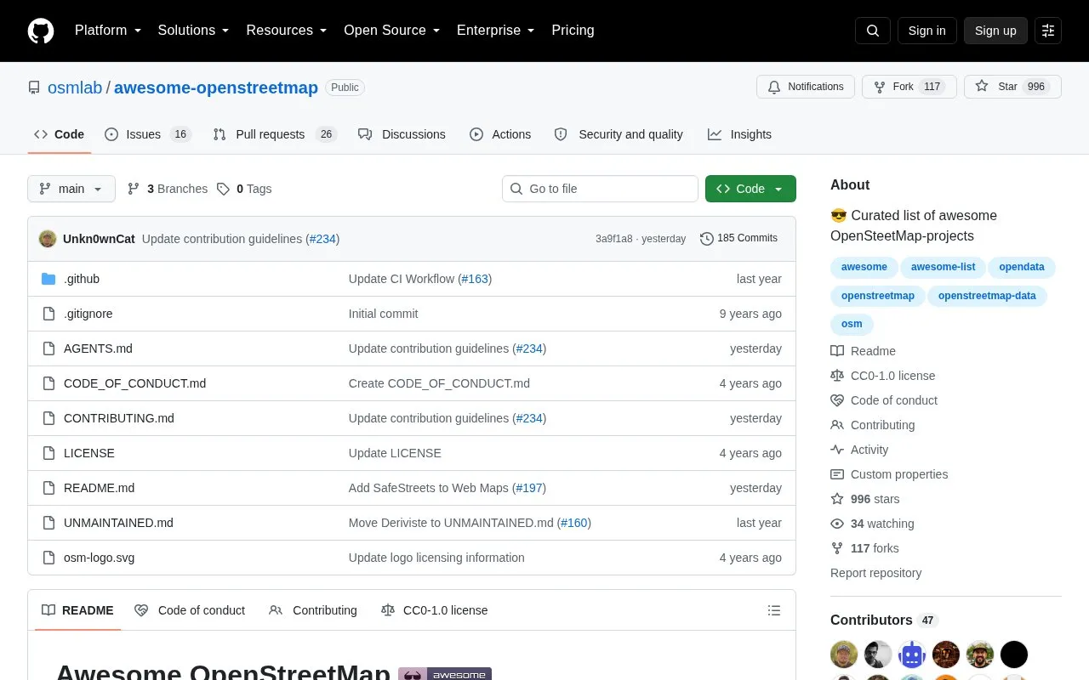This screenshot has width=1089, height=680.
Task: Switch to the Issues tab
Action: tap(148, 134)
